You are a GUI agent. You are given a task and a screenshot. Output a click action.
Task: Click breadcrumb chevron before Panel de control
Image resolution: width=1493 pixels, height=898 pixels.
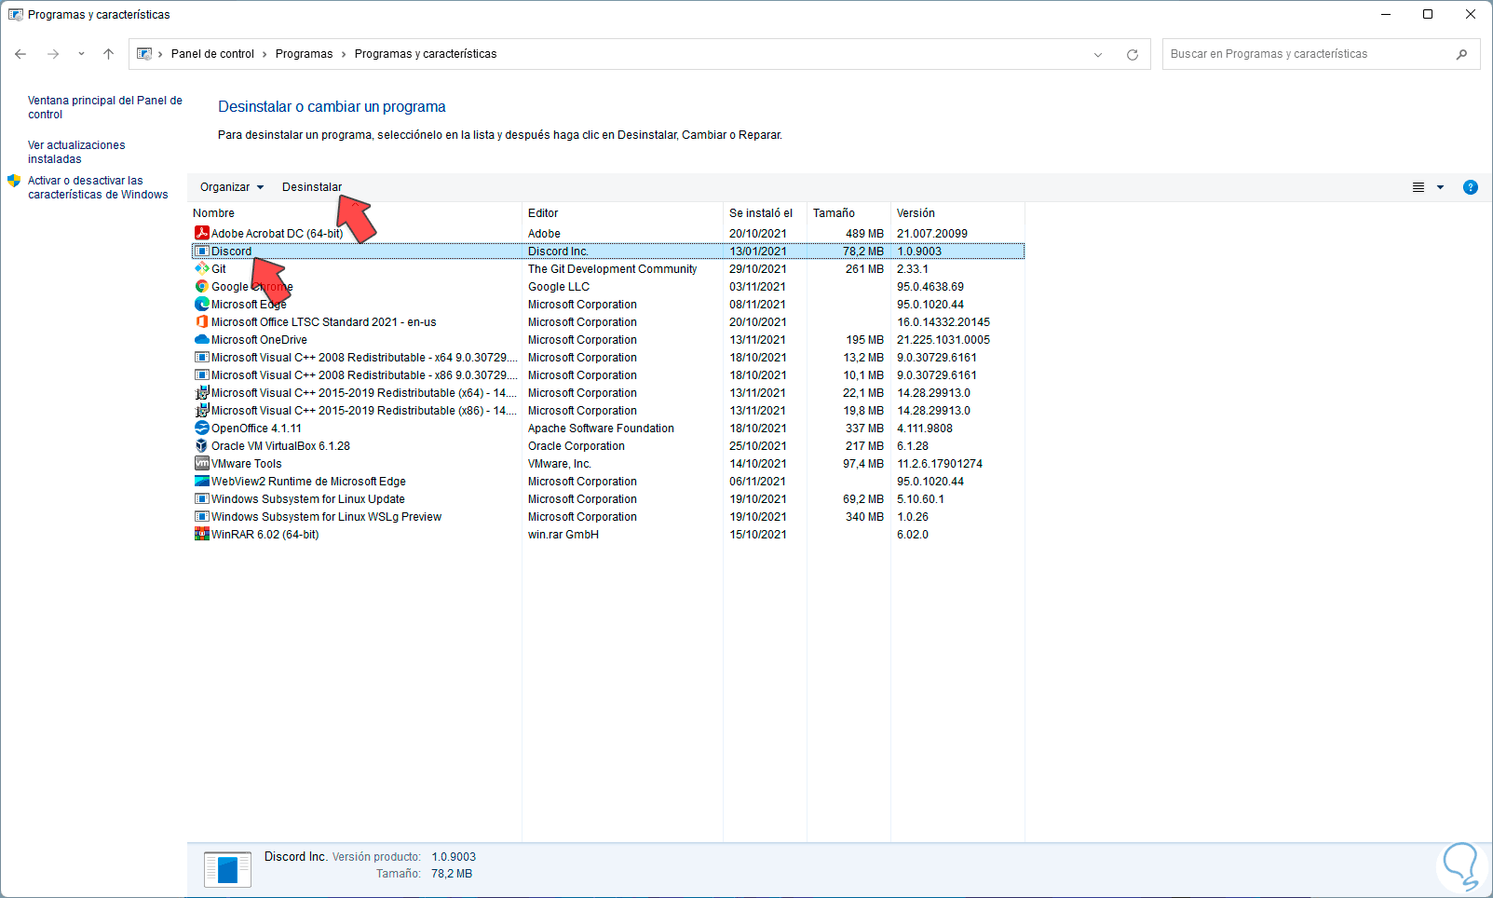tap(160, 54)
